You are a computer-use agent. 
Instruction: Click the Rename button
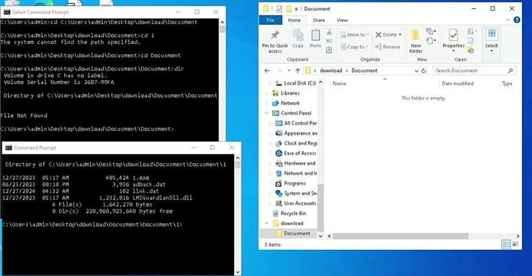coord(388,47)
